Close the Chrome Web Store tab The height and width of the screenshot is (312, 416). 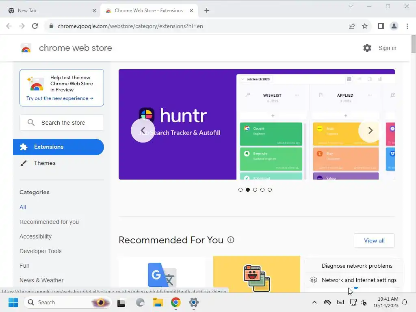pos(191,11)
